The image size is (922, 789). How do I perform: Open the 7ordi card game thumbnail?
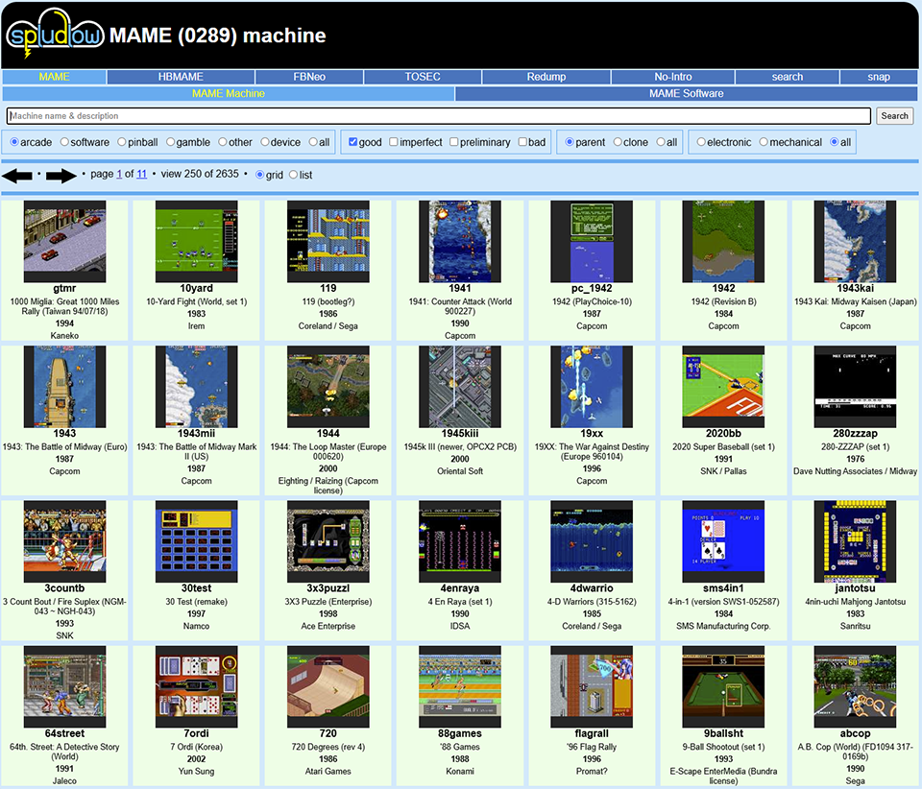[x=196, y=687]
